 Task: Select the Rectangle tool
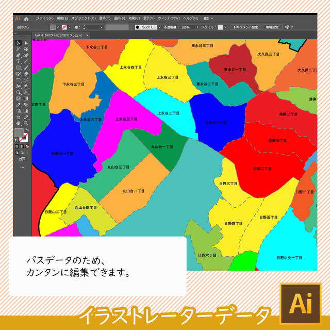pos(19,68)
